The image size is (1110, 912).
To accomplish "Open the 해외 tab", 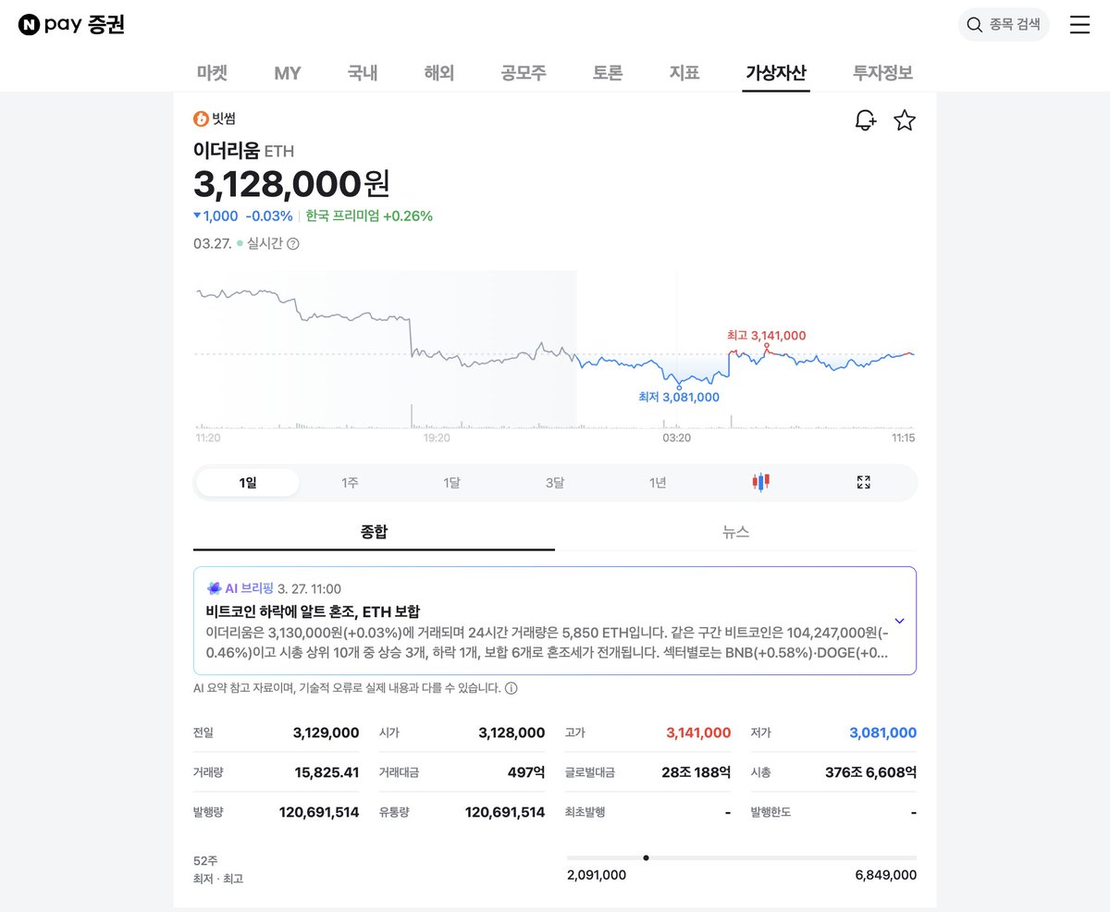I will pyautogui.click(x=439, y=73).
